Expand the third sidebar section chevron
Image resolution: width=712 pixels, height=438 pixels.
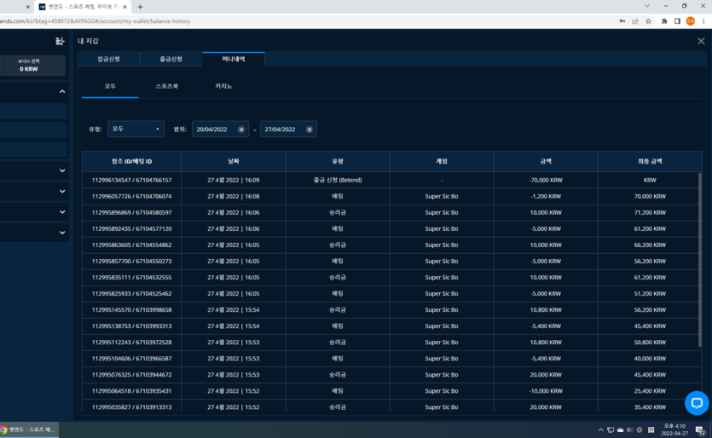pyautogui.click(x=62, y=192)
